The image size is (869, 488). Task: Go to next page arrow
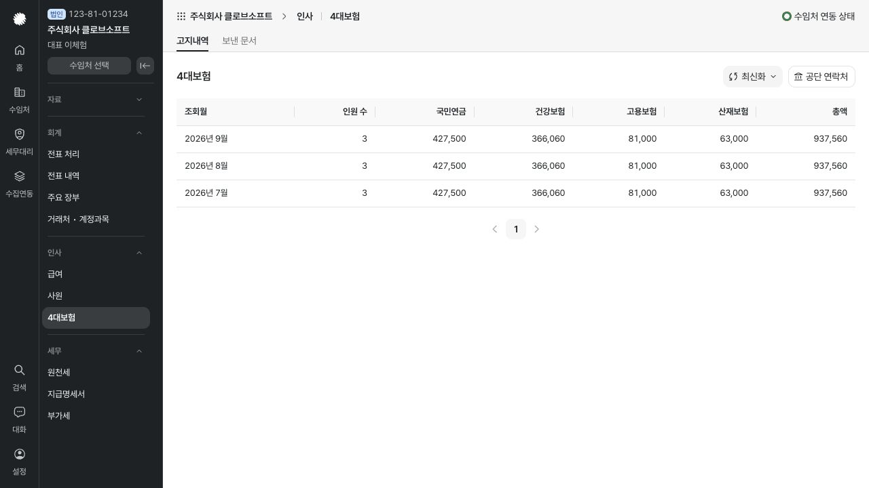(537, 229)
